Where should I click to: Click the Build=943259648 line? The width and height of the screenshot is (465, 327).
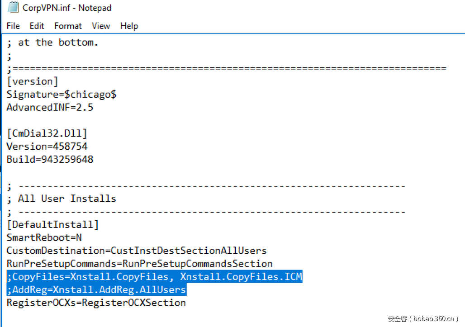50,160
